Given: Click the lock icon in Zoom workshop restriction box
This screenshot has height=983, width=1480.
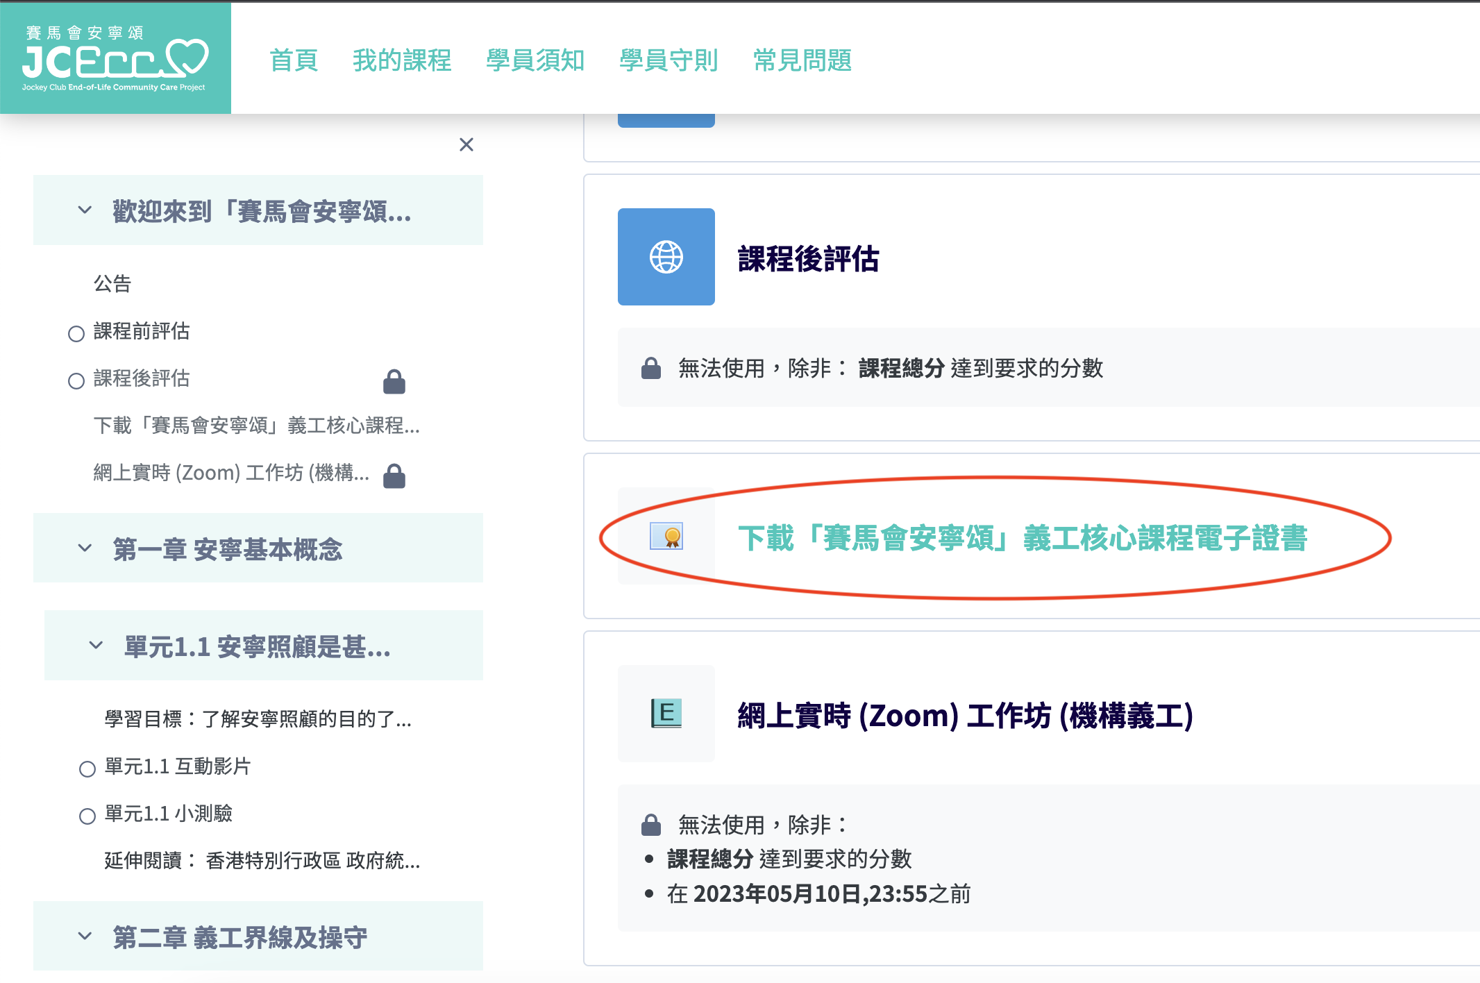Looking at the screenshot, I should tap(650, 825).
